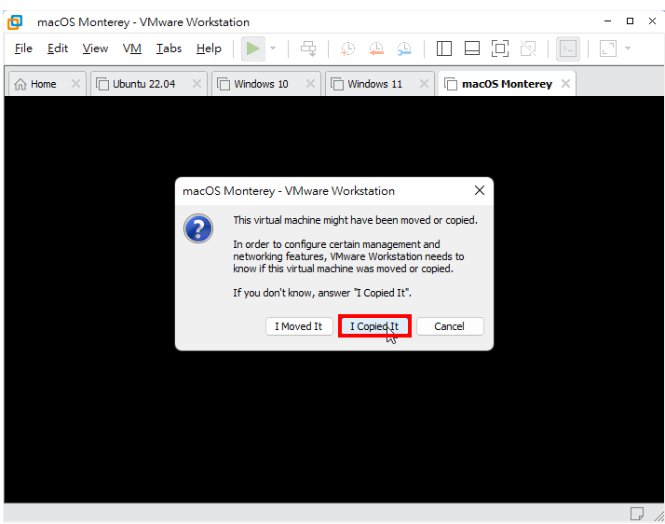
Task: Close the Ubuntu 22.04 tab
Action: [197, 84]
